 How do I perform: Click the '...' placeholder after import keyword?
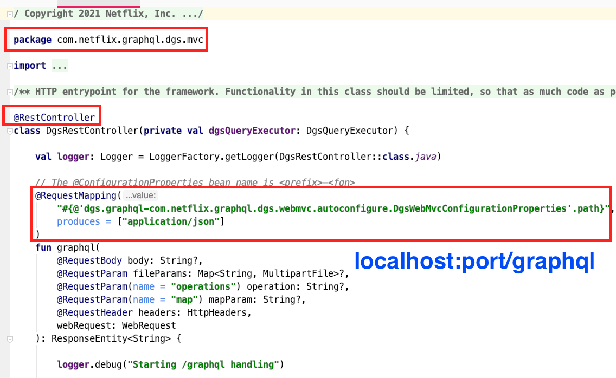[x=59, y=66]
